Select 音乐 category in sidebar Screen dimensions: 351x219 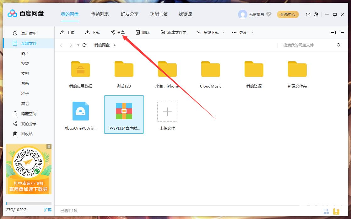point(25,84)
